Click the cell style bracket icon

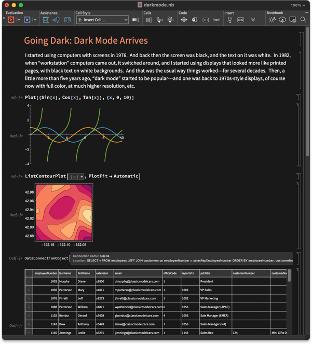point(135,20)
